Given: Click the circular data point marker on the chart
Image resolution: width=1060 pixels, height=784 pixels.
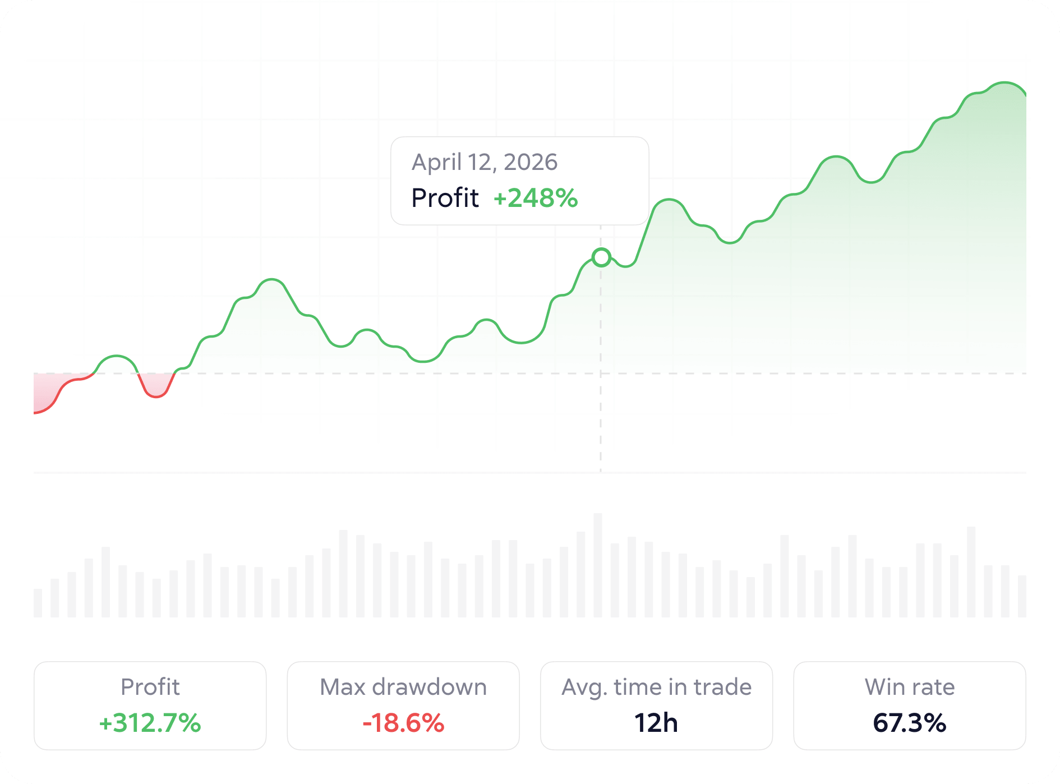Looking at the screenshot, I should [x=601, y=257].
